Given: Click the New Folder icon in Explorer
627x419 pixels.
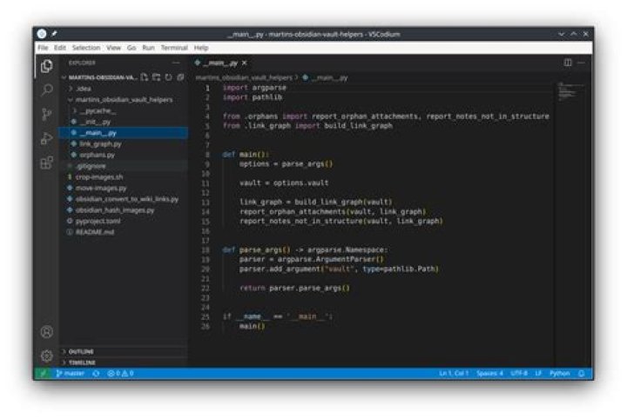Looking at the screenshot, I should coord(157,77).
